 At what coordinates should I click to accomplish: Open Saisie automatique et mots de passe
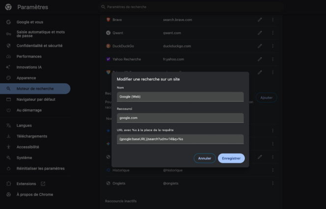[x=41, y=34]
